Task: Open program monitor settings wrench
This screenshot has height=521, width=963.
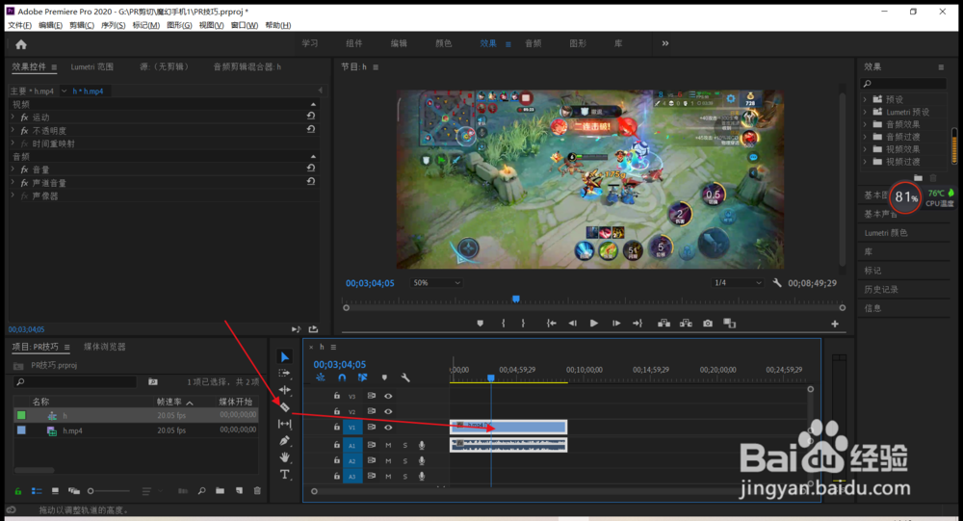Action: pos(777,282)
